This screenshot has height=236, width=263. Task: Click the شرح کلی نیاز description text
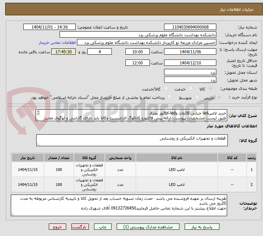pos(131,116)
